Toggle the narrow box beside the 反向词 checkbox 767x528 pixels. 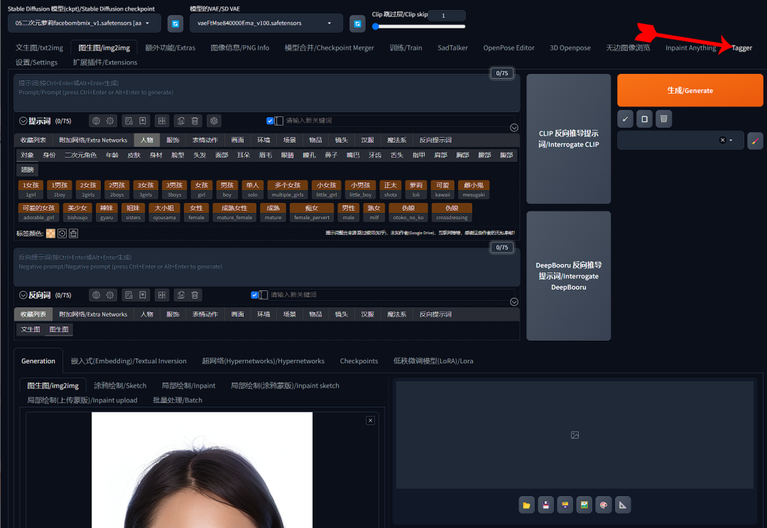coord(263,295)
